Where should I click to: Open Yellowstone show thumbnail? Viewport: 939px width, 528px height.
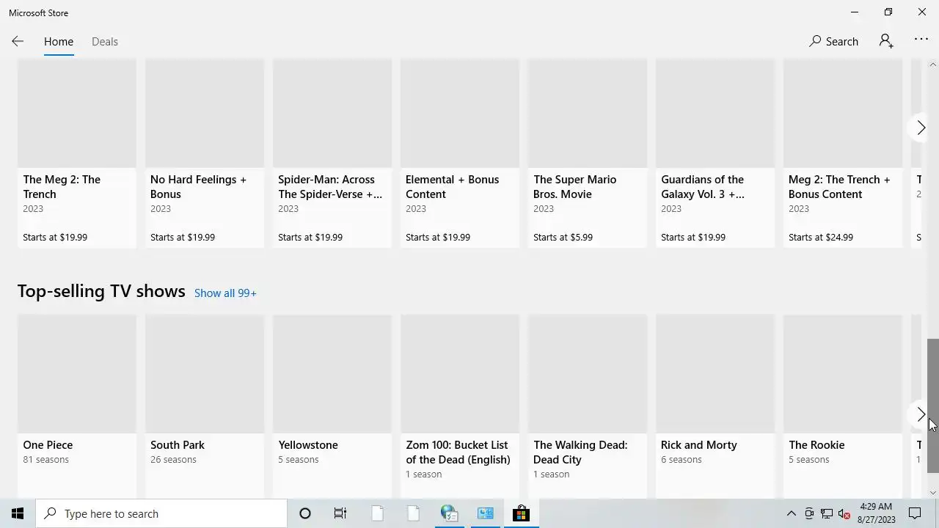[332, 374]
